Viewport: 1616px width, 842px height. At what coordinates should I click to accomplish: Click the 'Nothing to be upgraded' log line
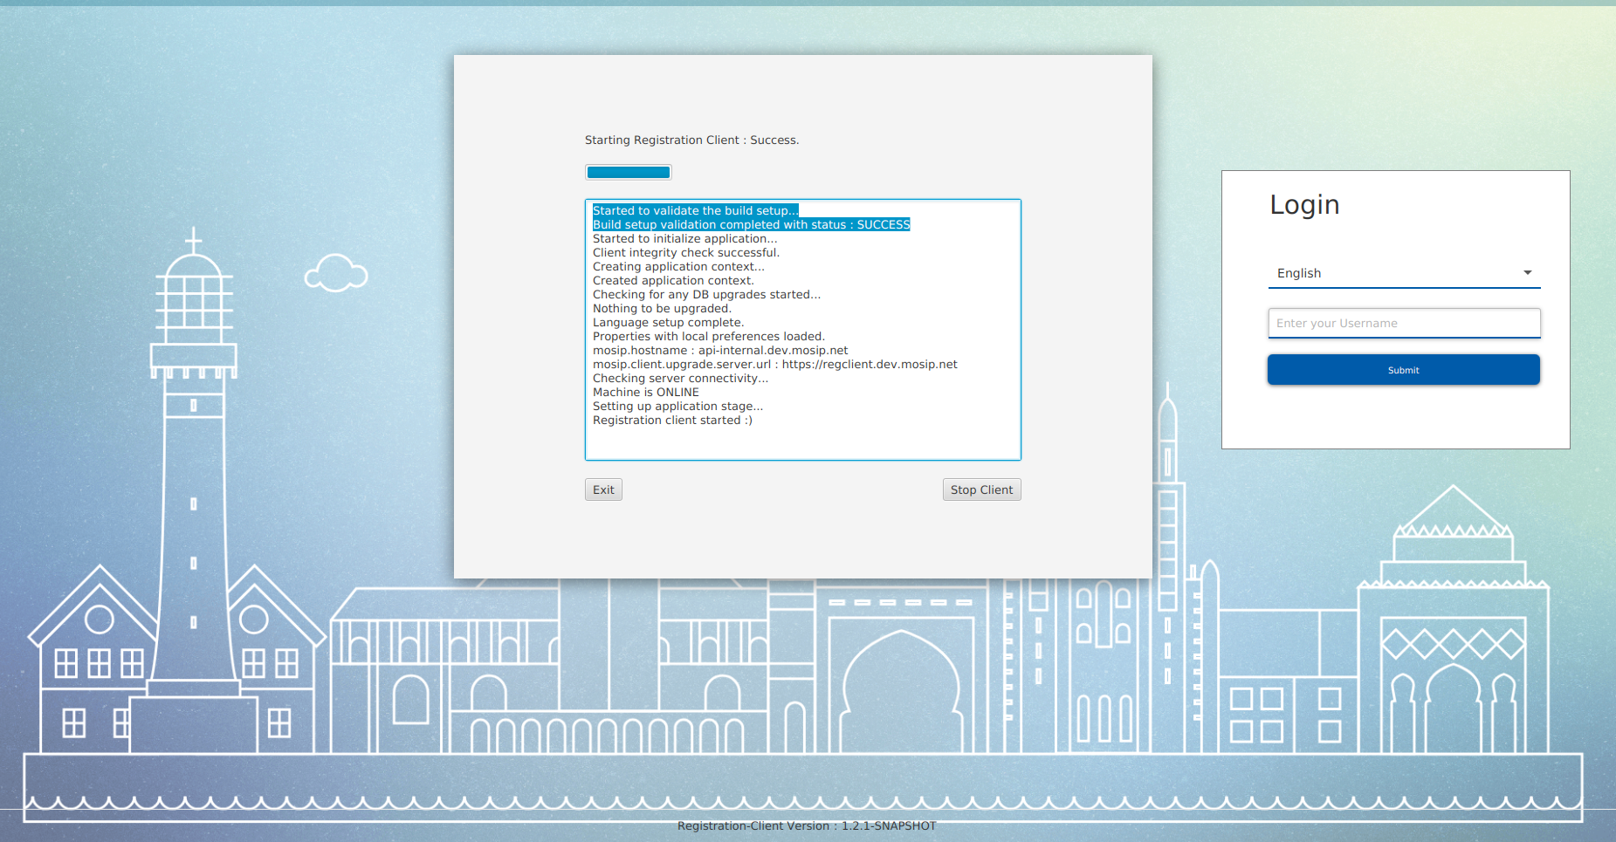coord(662,309)
